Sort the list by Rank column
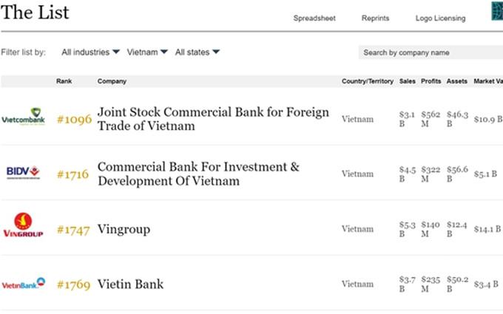Viewport: 503px width, 314px height. pyautogui.click(x=64, y=81)
